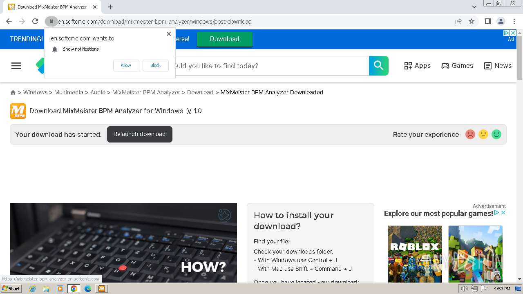The height and width of the screenshot is (294, 523).
Task: Open the volume speaker tray icon
Action: [x=464, y=289]
